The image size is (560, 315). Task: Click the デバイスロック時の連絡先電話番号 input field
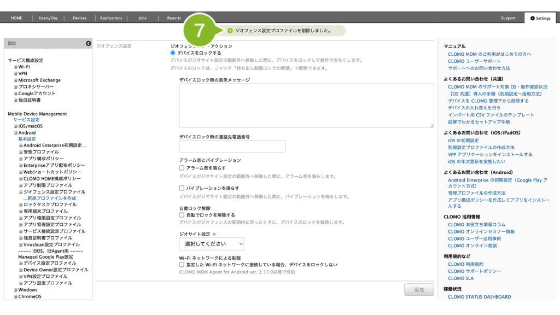232,147
